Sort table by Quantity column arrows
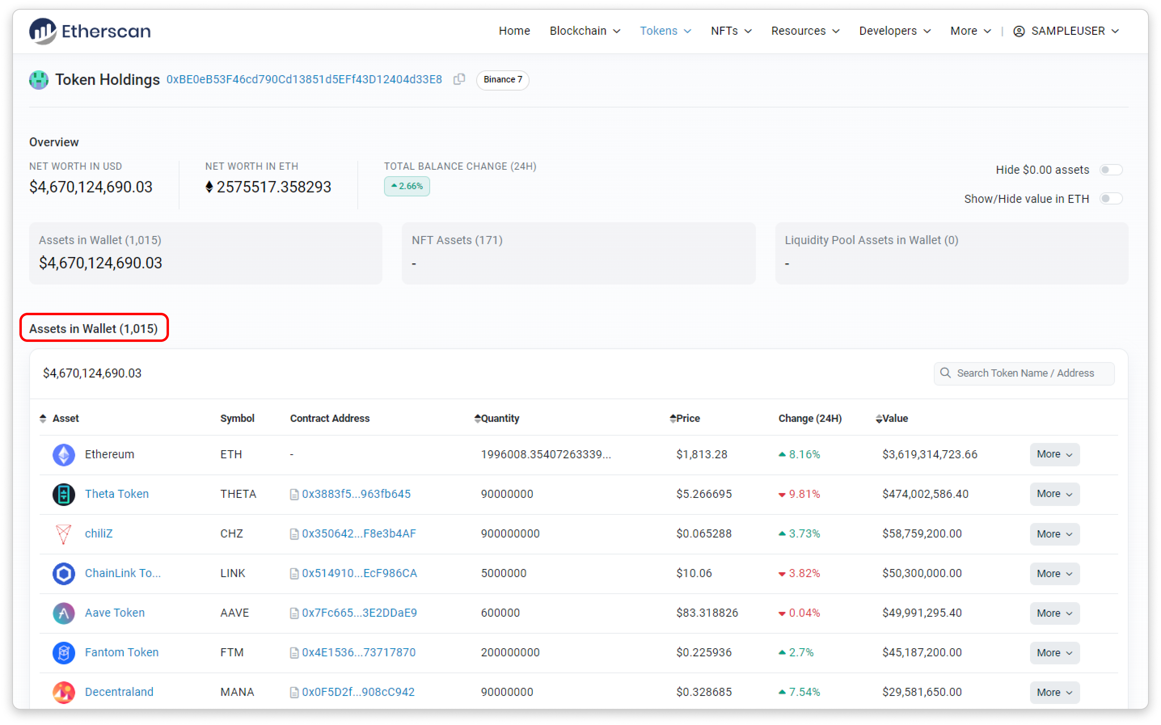Image resolution: width=1161 pixels, height=725 pixels. [x=477, y=419]
